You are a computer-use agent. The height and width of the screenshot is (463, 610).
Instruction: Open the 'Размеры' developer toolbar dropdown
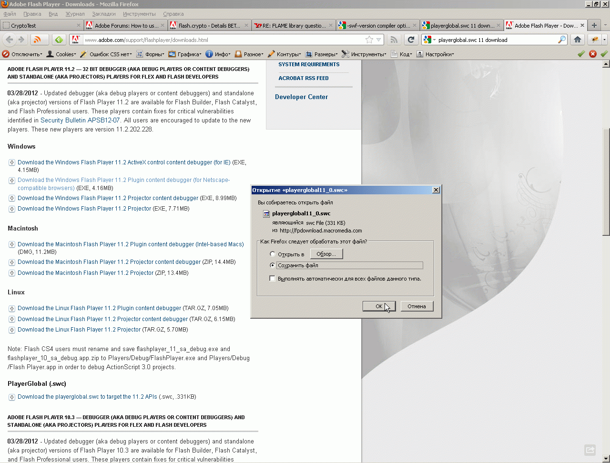[322, 54]
